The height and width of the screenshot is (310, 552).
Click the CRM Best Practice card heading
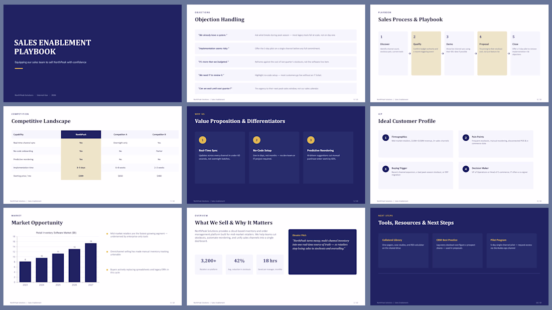(x=447, y=240)
